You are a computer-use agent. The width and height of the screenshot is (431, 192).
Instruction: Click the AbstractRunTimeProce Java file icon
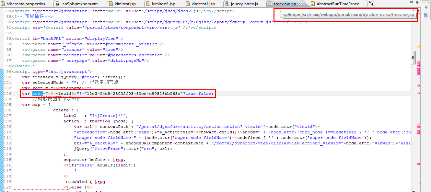coord(313,4)
